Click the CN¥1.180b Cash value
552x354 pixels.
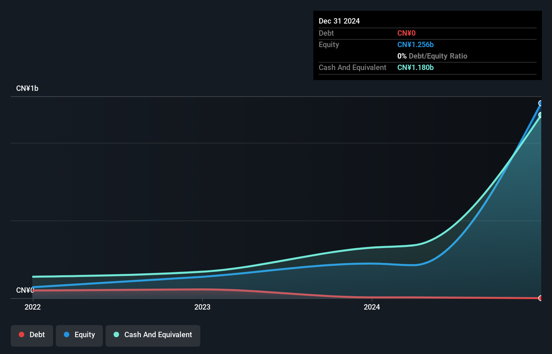416,68
